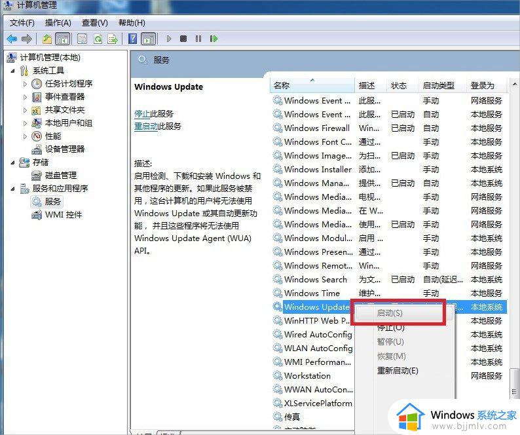The image size is (520, 435).
Task: Click the 停止 this service link
Action: point(142,114)
